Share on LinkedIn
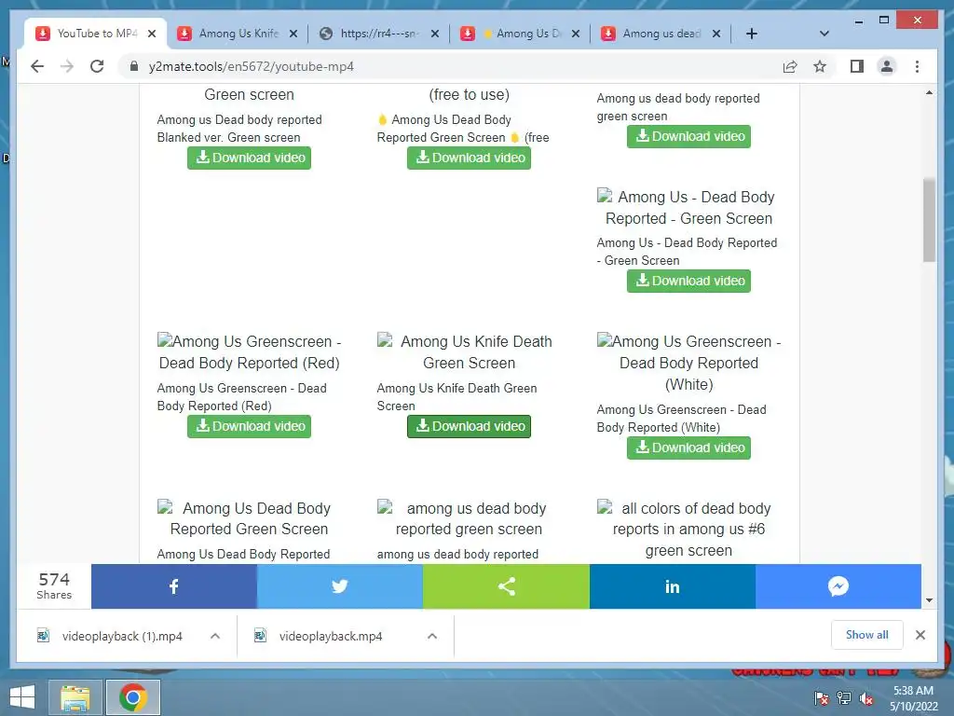 pos(673,586)
